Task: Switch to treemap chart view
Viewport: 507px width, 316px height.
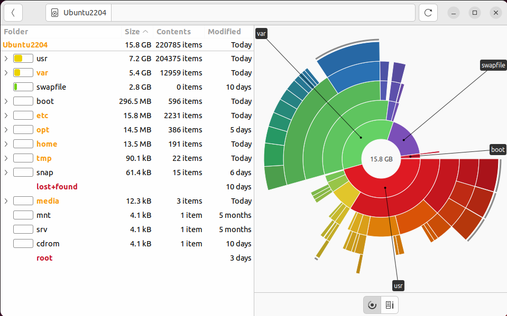Action: click(x=390, y=305)
